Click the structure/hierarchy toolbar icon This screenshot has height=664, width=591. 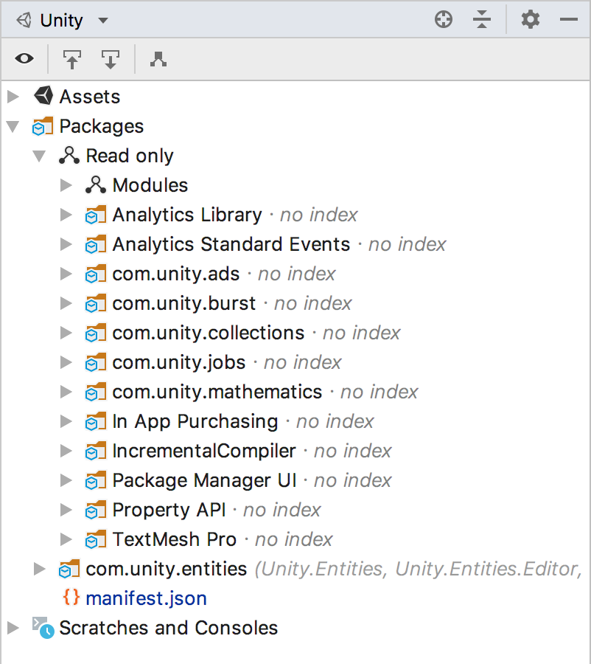158,59
